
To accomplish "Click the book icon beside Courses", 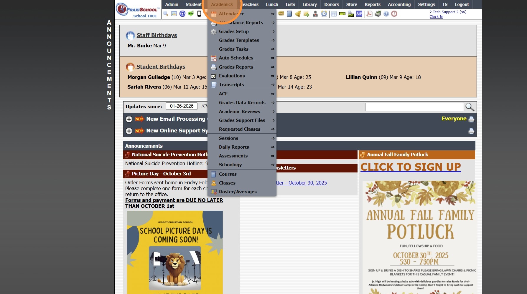I will (x=214, y=174).
